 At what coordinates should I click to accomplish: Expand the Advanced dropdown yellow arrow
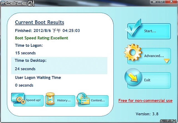coord(167,61)
